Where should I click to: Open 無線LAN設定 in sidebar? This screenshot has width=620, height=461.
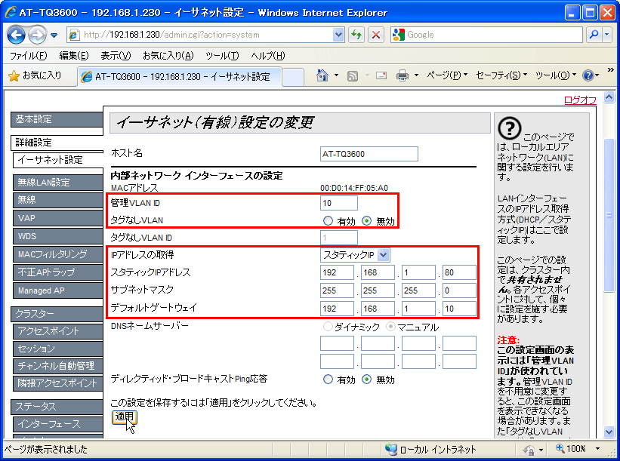click(58, 182)
